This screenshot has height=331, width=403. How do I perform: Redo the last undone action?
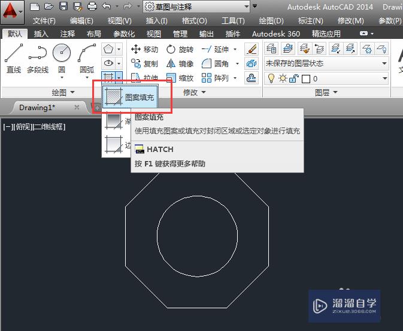[128, 7]
